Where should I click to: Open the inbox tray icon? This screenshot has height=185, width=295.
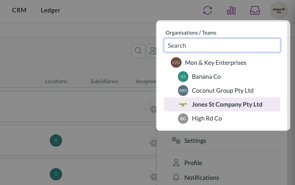[255, 10]
